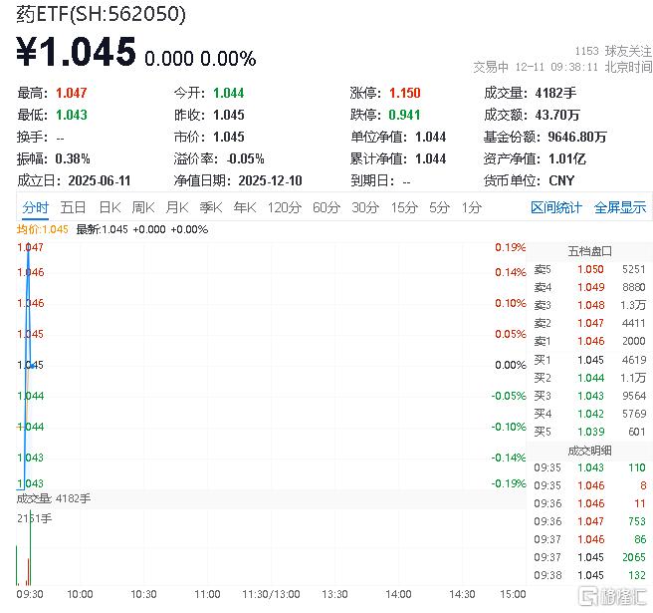Image resolution: width=653 pixels, height=613 pixels.
Task: Select the 卖1 row at 1.046
Action: coord(589,341)
